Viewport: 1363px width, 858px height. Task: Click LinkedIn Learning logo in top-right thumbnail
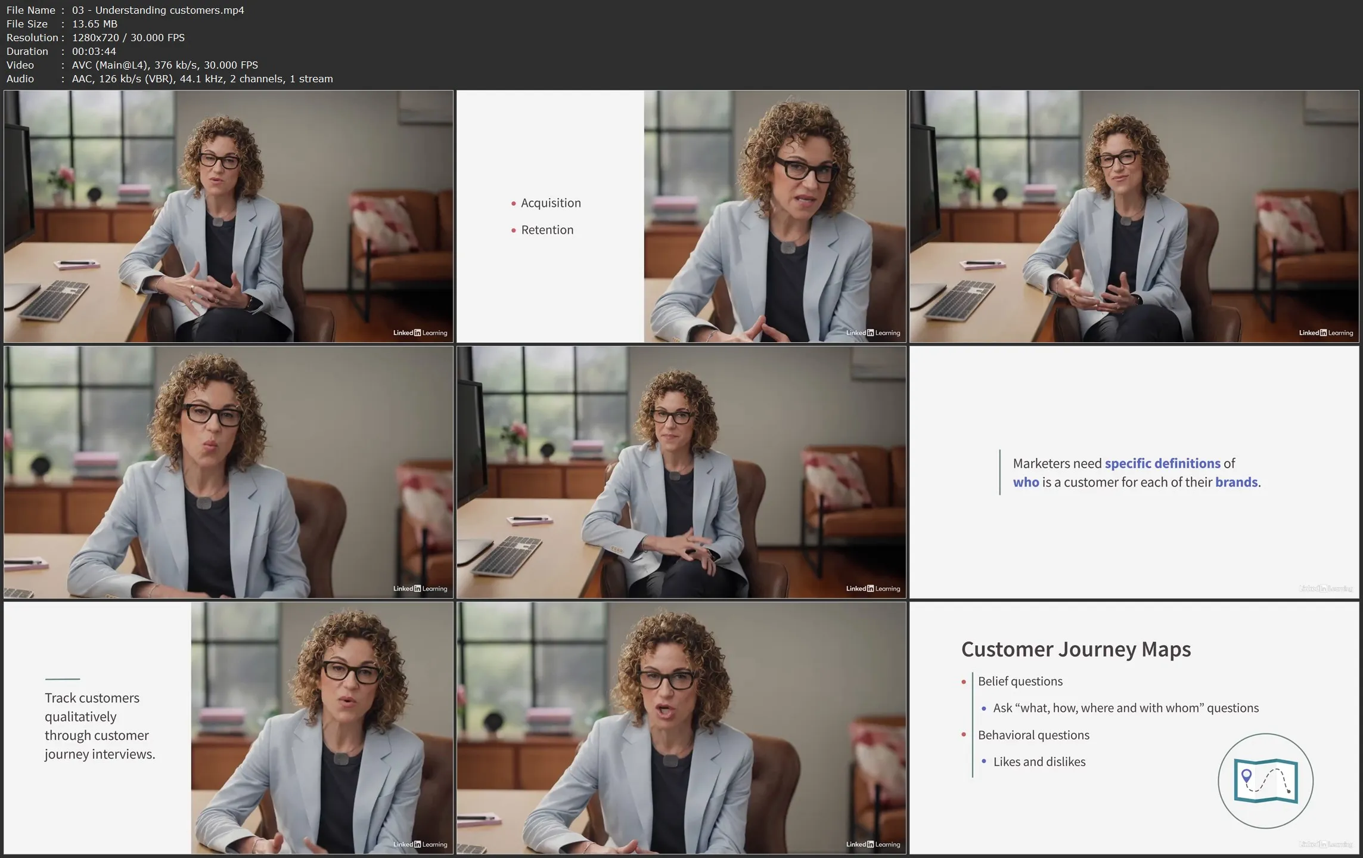(x=1325, y=333)
